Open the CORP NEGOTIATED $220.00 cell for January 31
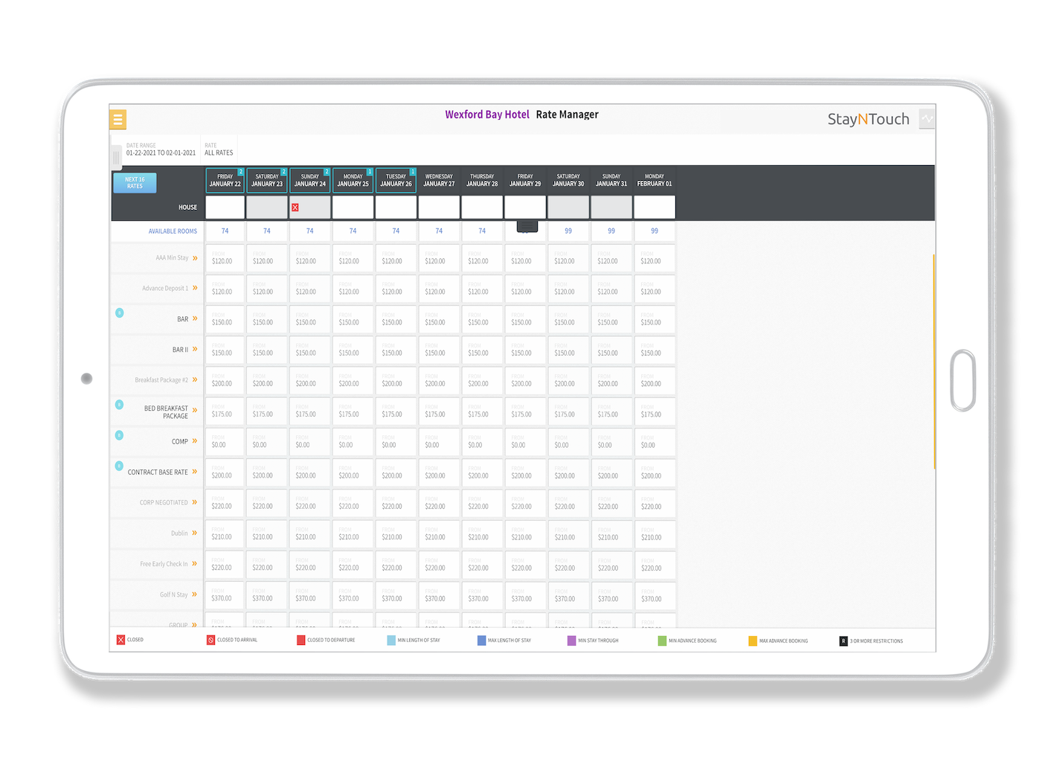This screenshot has width=1045, height=770. pos(611,504)
